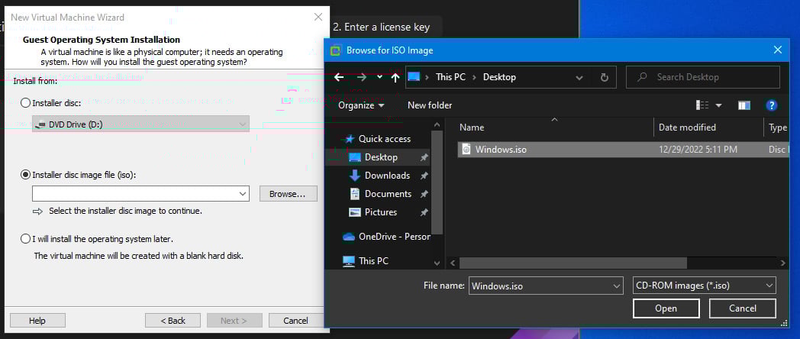The height and width of the screenshot is (339, 800).
Task: Select This PC breadcrumb in address bar
Action: (x=450, y=77)
